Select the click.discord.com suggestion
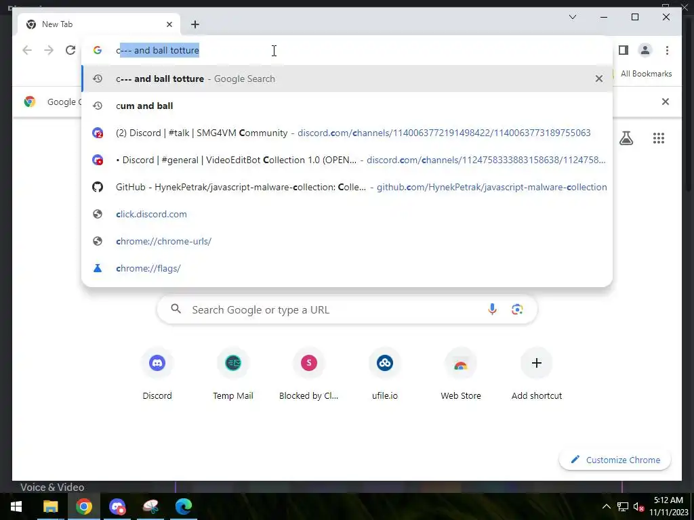 coord(348,214)
